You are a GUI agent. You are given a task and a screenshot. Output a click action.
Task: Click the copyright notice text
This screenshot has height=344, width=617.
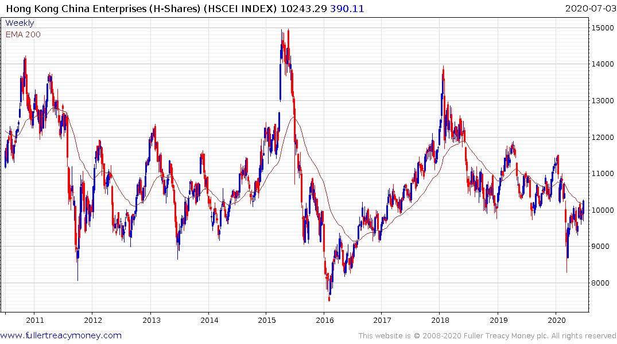[x=487, y=336]
